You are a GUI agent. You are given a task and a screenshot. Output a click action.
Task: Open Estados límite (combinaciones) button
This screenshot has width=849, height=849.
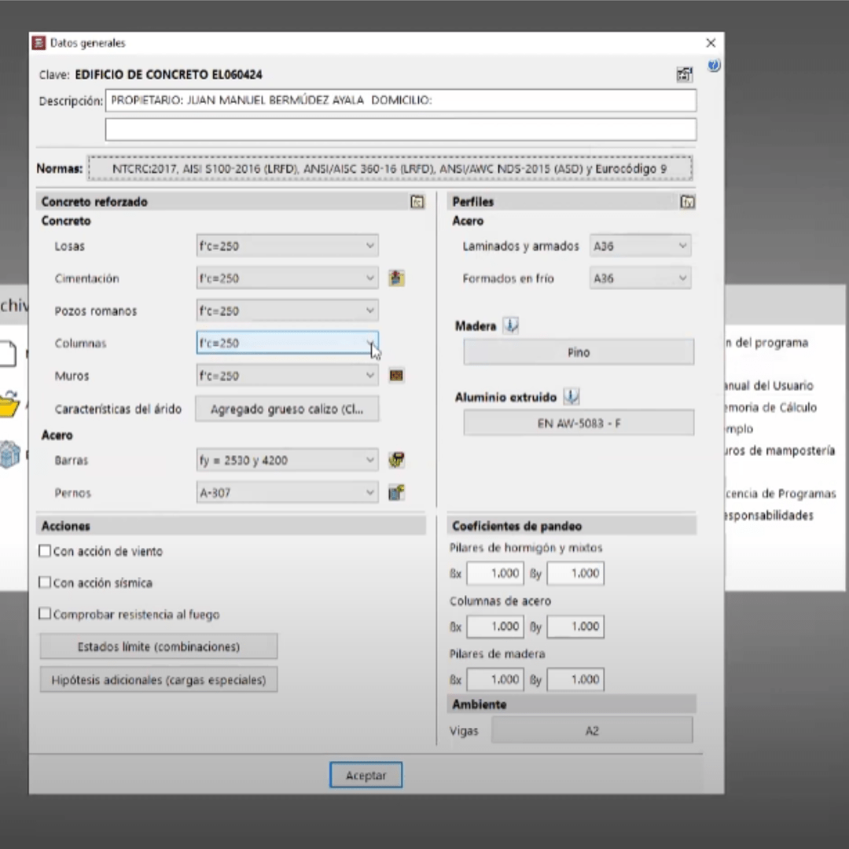click(x=159, y=647)
